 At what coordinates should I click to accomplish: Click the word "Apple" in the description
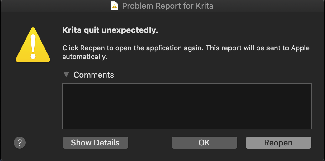coord(300,48)
